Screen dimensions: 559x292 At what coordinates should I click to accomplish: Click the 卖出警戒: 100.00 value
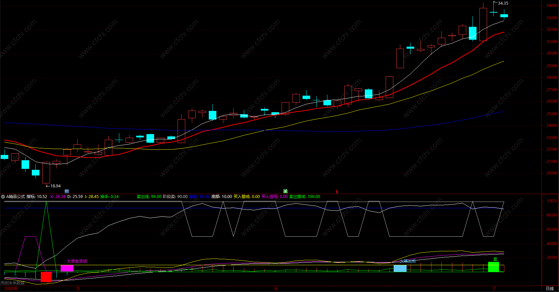coord(305,197)
